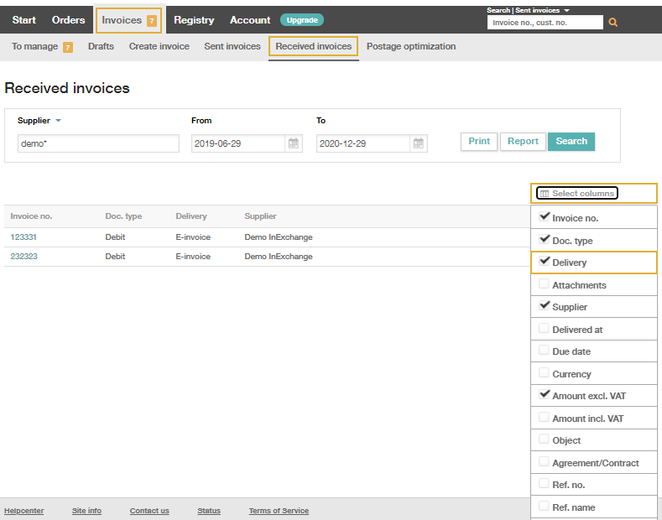Screen dimensions: 662x520
Task: Click the To date field 2020-12-29
Action: pos(363,143)
